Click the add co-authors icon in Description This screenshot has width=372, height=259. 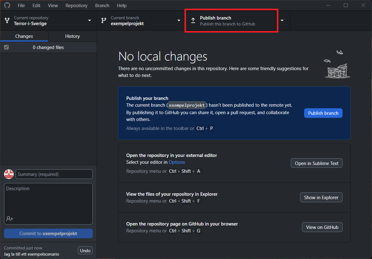tap(10, 219)
